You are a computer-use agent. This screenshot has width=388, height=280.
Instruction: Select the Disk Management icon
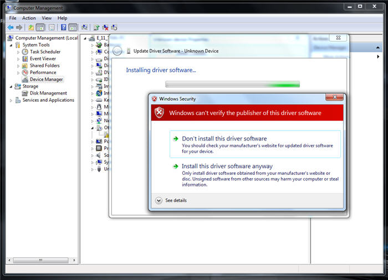(x=25, y=93)
